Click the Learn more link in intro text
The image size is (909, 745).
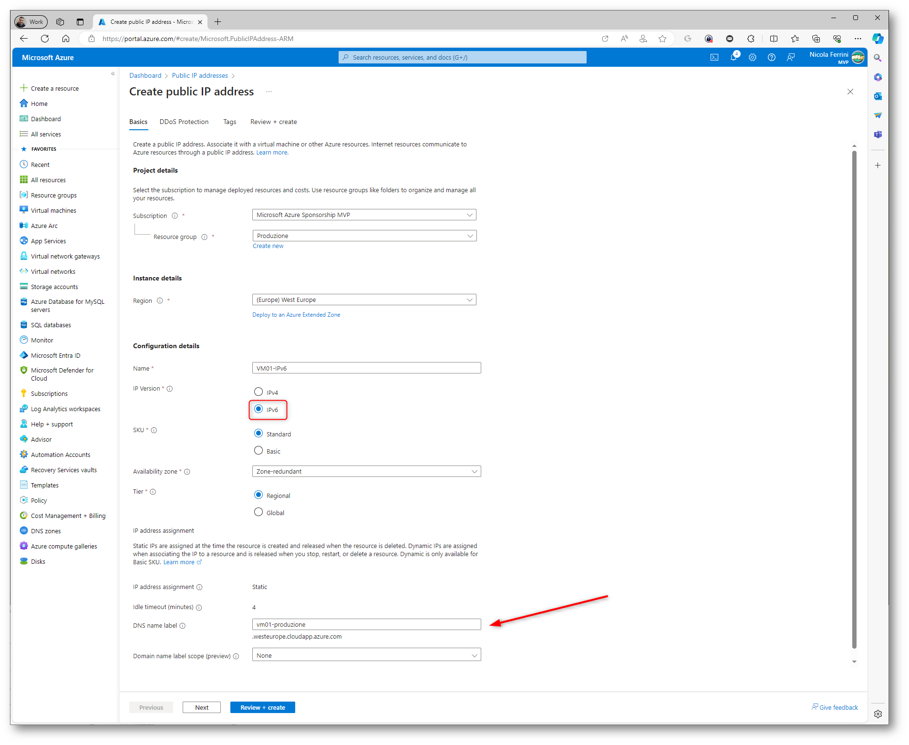[x=272, y=153]
